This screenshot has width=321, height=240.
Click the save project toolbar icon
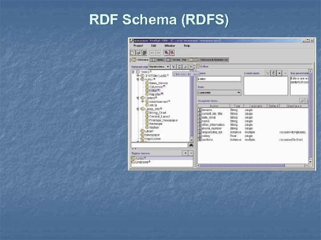click(144, 53)
